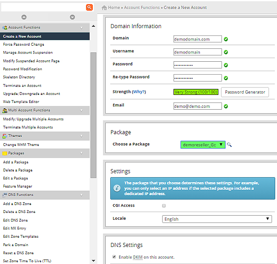
Task: Click the Themes section icon
Action: [x=5, y=136]
